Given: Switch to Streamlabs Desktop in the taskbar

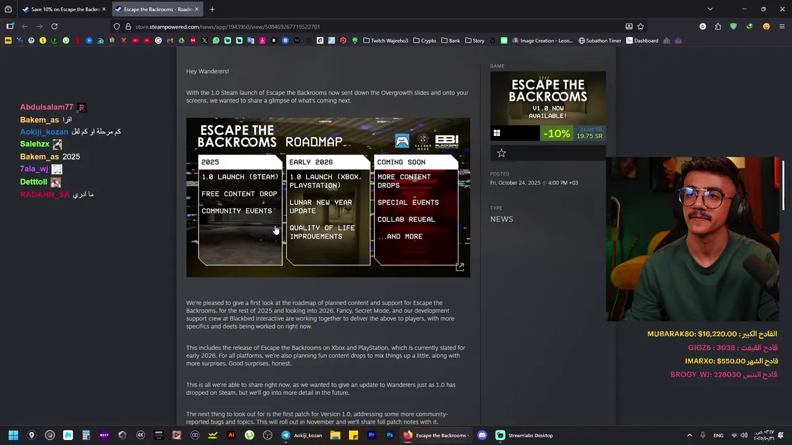Looking at the screenshot, I should [x=525, y=435].
